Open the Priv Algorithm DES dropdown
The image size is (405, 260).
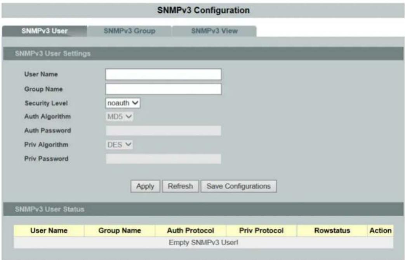[119, 145]
